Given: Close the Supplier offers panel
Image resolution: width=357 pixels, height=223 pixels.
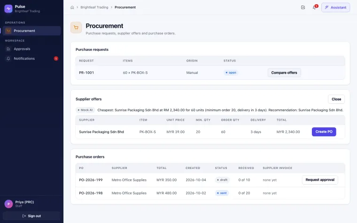Looking at the screenshot, I should click(336, 99).
